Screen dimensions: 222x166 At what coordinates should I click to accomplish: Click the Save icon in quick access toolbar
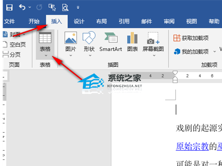tap(9, 7)
